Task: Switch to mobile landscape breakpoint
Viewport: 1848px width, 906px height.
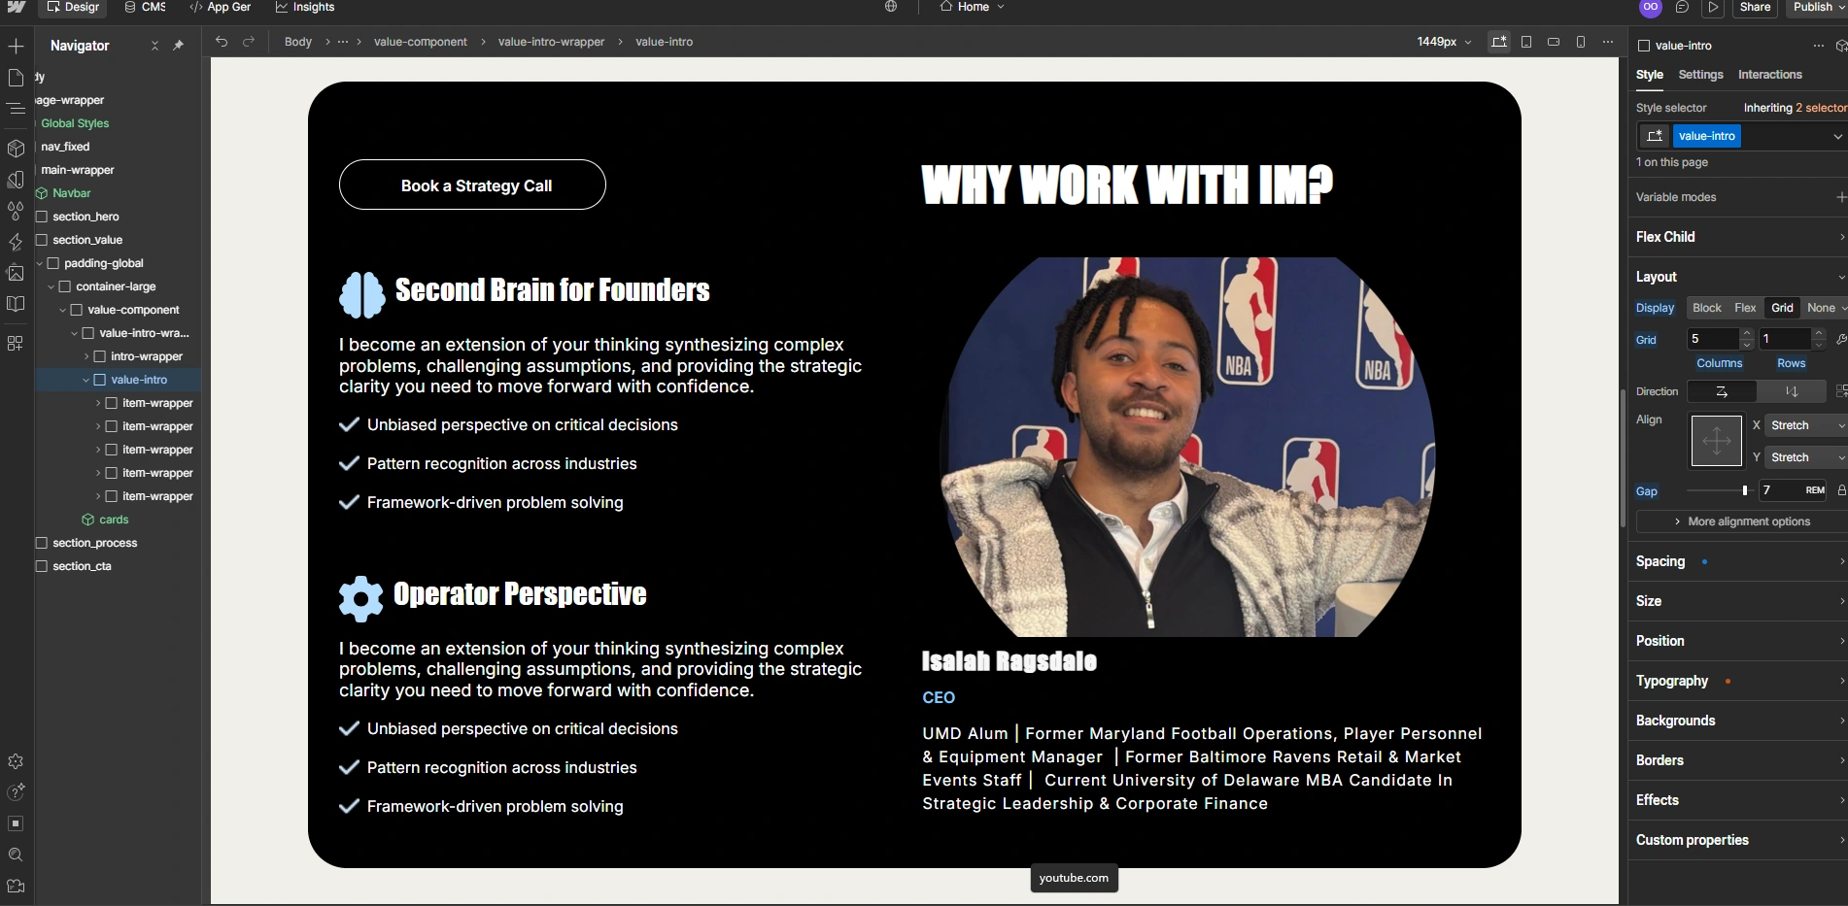Action: [x=1554, y=42]
